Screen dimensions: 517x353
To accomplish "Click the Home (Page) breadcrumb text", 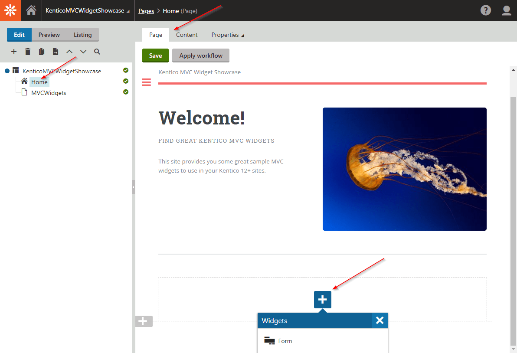I will tap(180, 11).
